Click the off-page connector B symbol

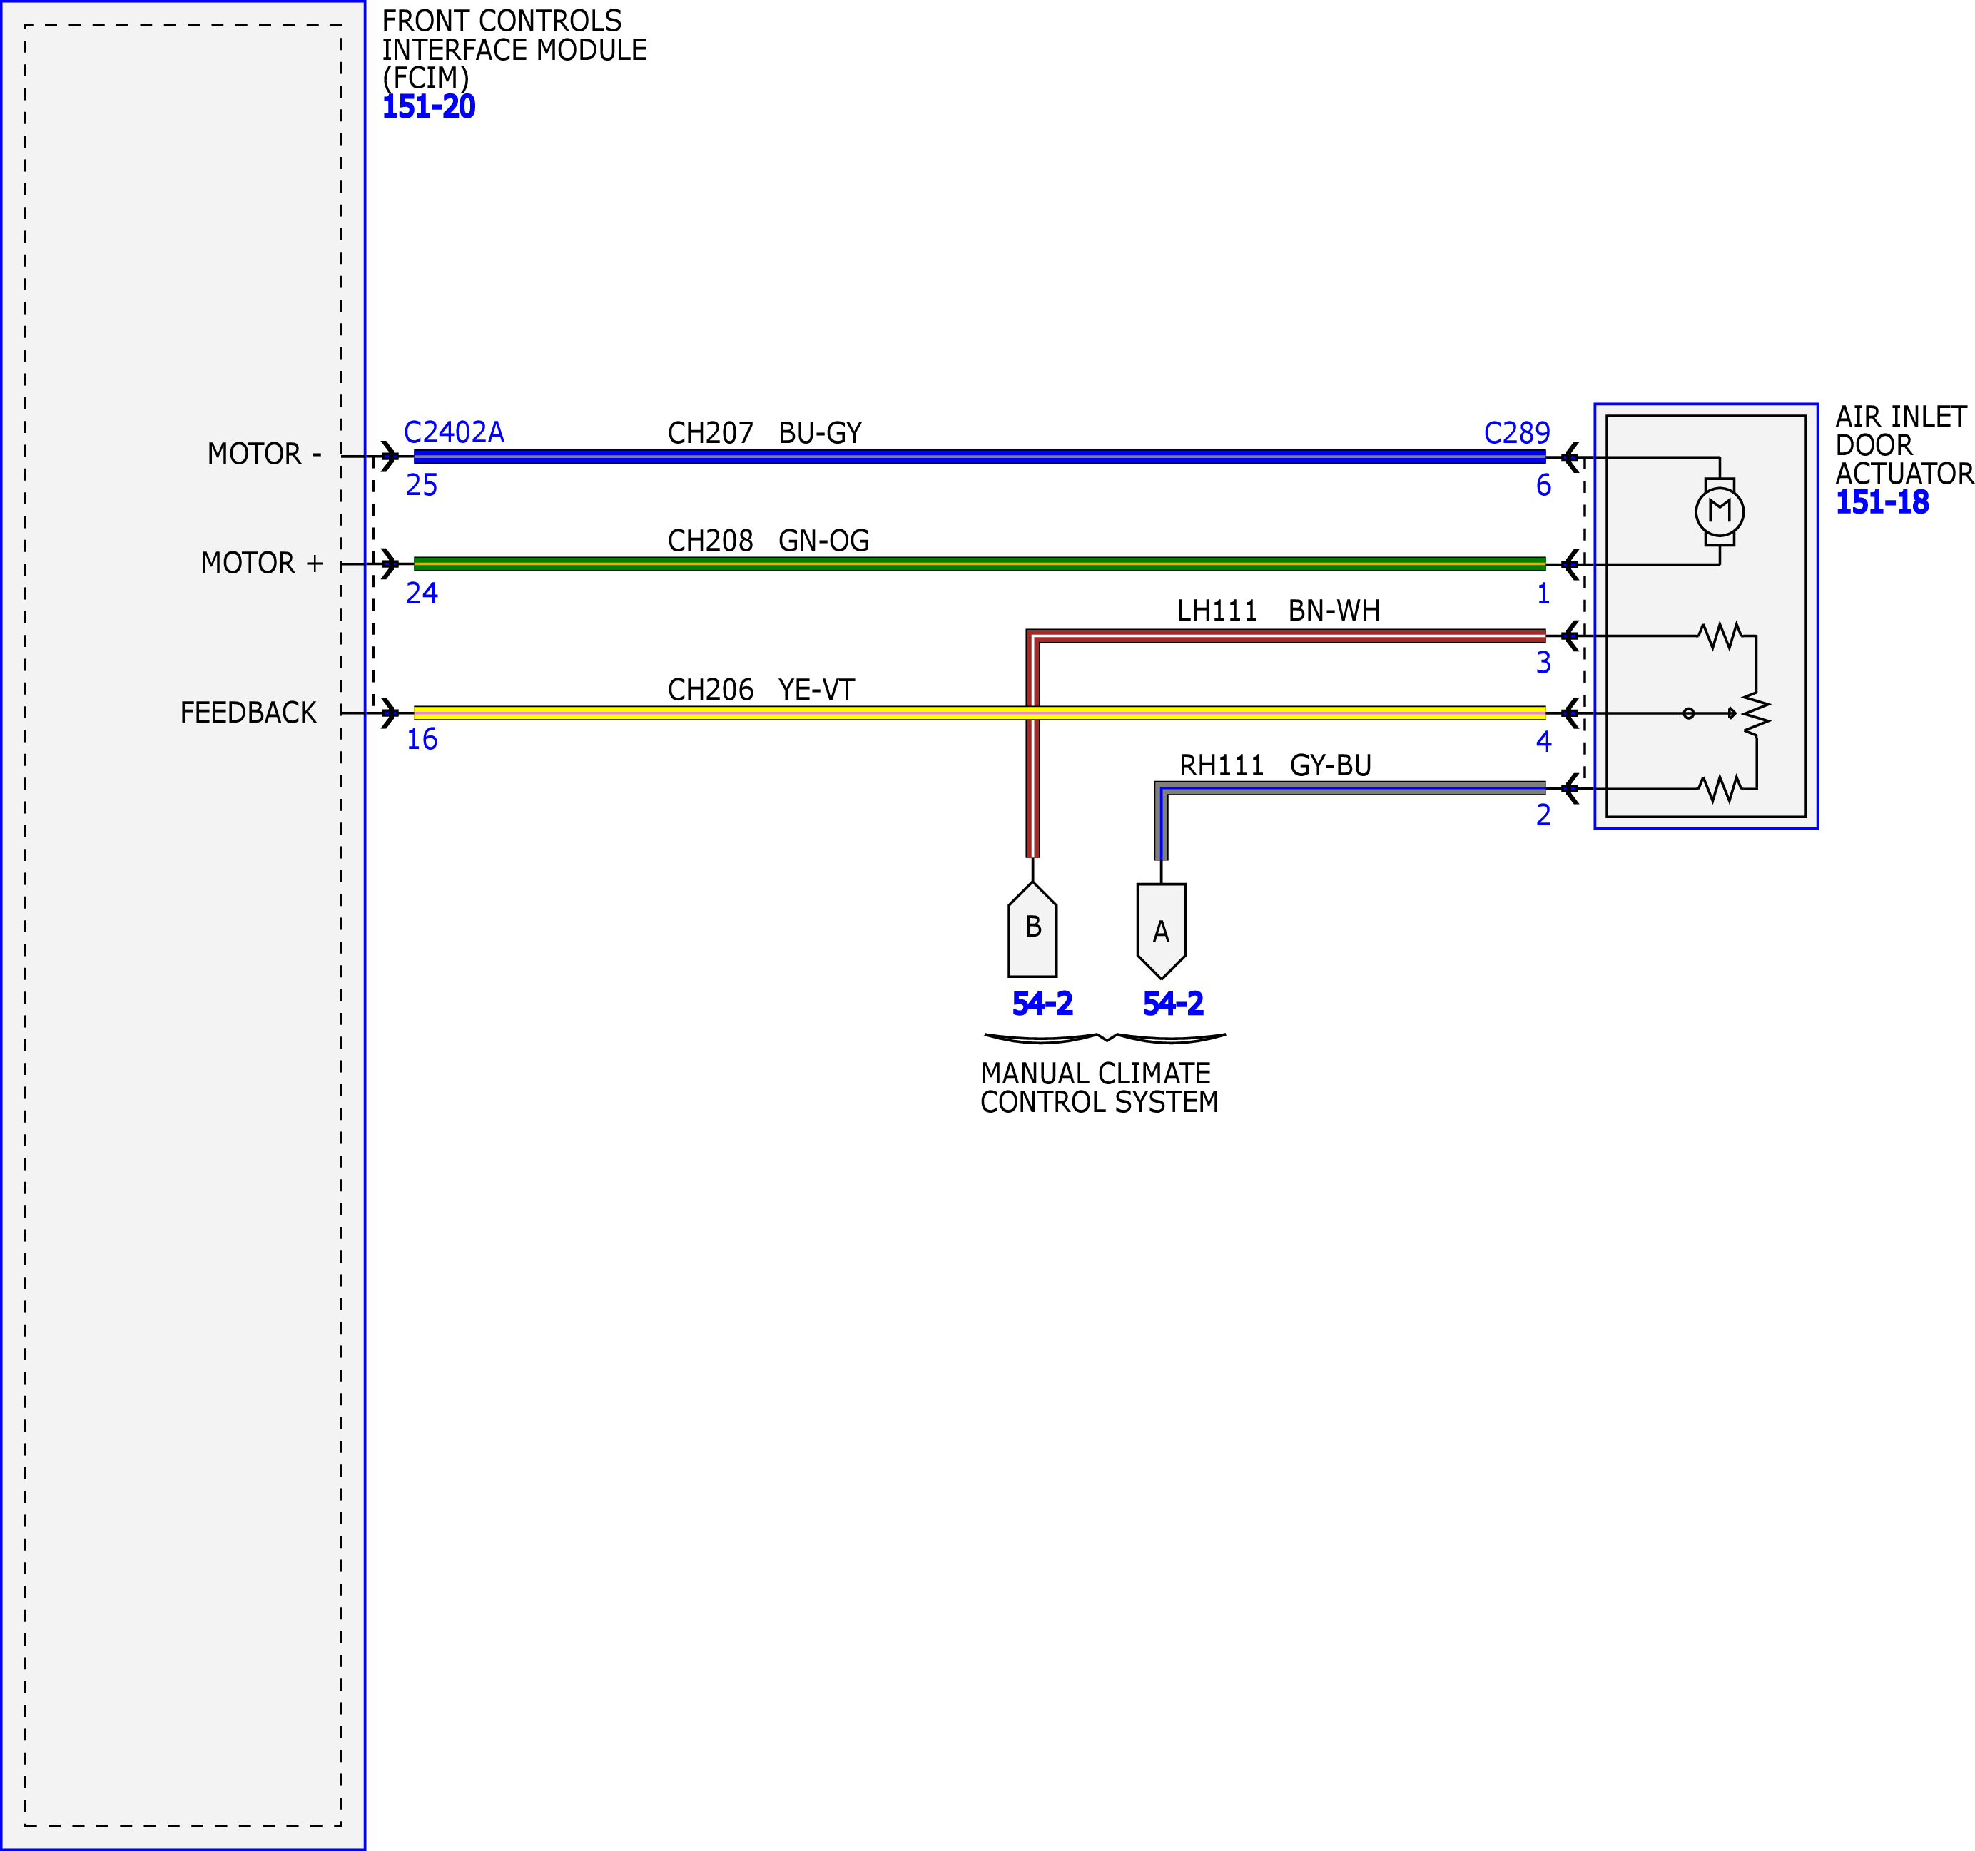point(1032,929)
